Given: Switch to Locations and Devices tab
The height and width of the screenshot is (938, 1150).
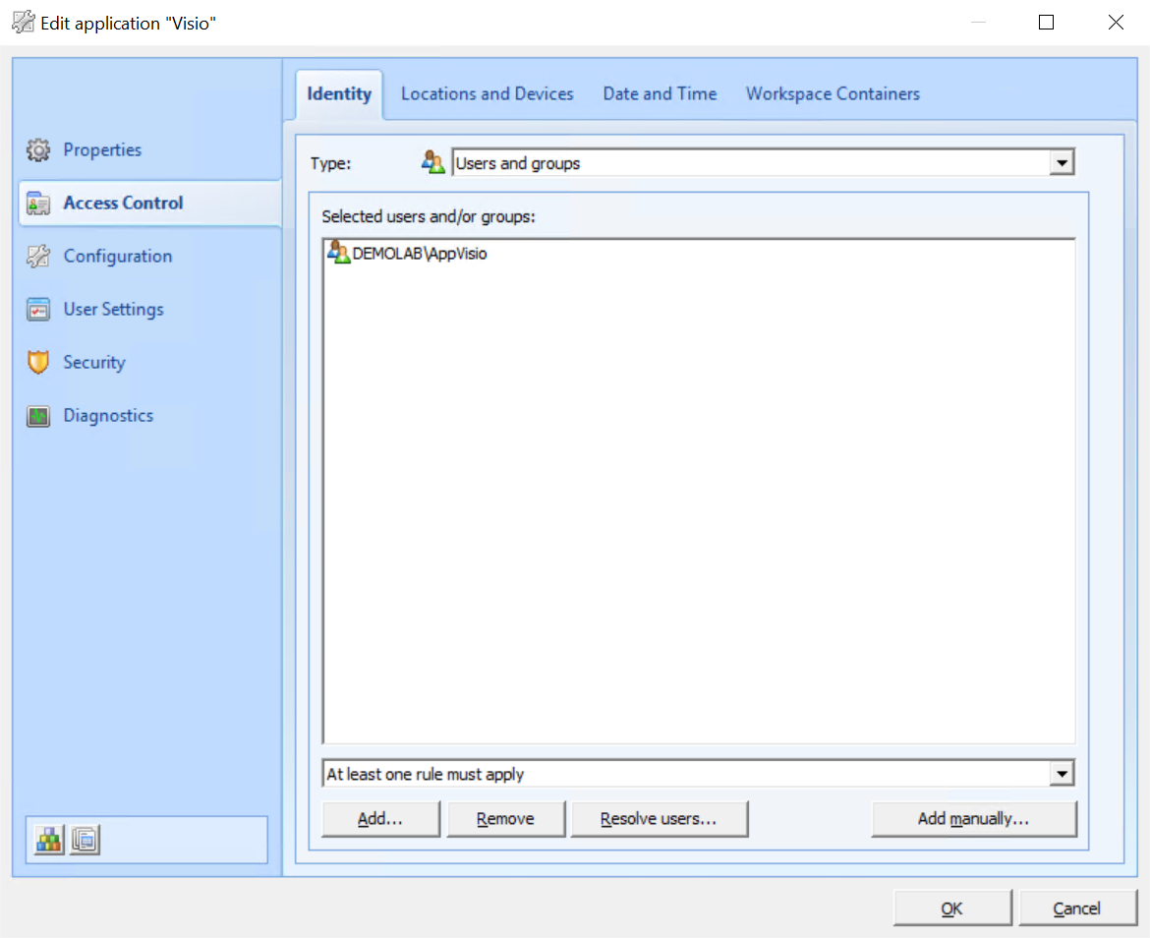Looking at the screenshot, I should [x=487, y=93].
